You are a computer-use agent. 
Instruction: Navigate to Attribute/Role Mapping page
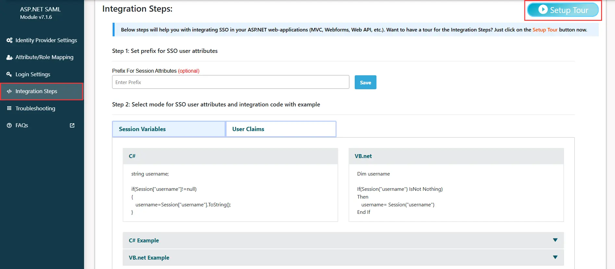pos(44,57)
